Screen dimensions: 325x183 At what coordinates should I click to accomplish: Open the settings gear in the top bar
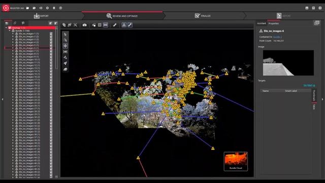tap(47, 8)
